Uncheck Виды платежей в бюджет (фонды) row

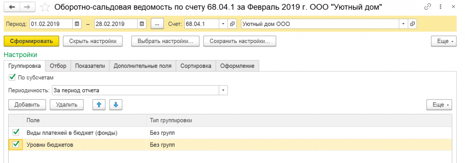[16, 132]
